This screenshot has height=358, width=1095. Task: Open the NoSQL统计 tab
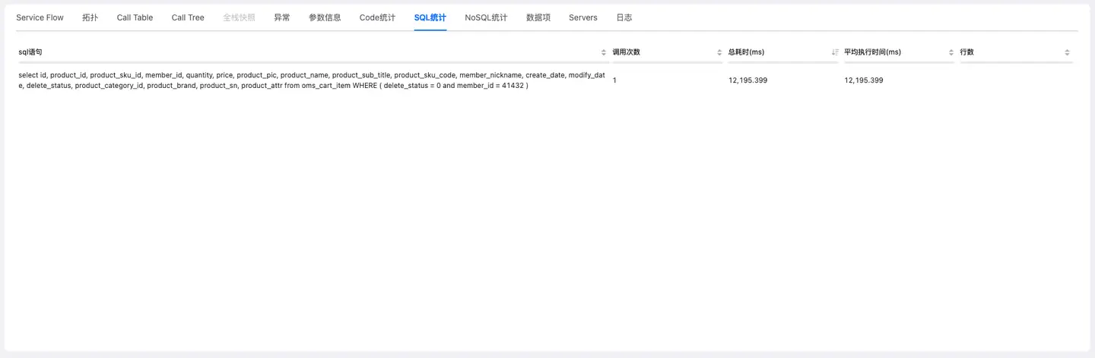(x=486, y=17)
